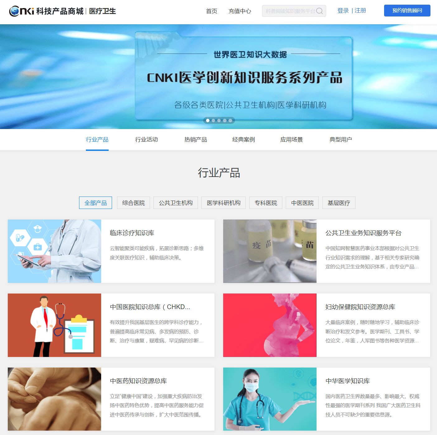Image resolution: width=437 pixels, height=435 pixels.
Task: Click the 中国知网智慧医药事业本部 description text
Action: click(372, 257)
